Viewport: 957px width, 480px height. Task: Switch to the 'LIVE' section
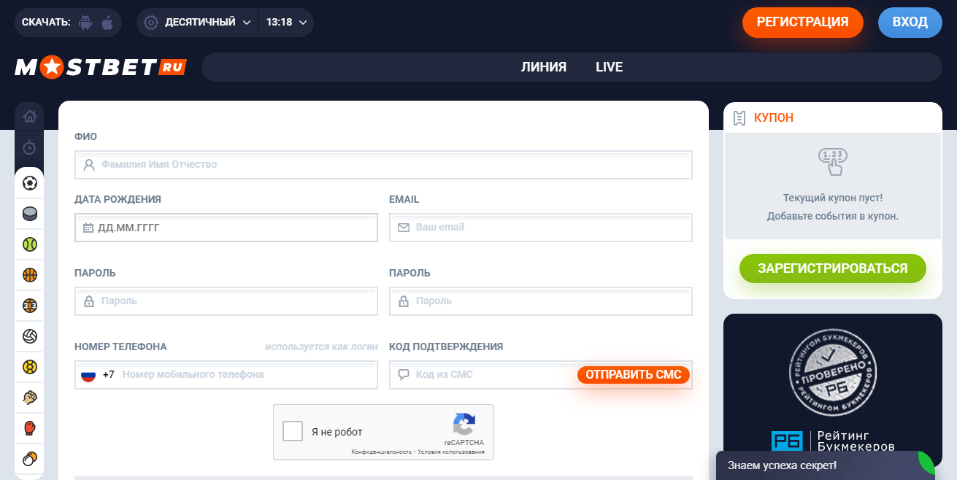609,67
